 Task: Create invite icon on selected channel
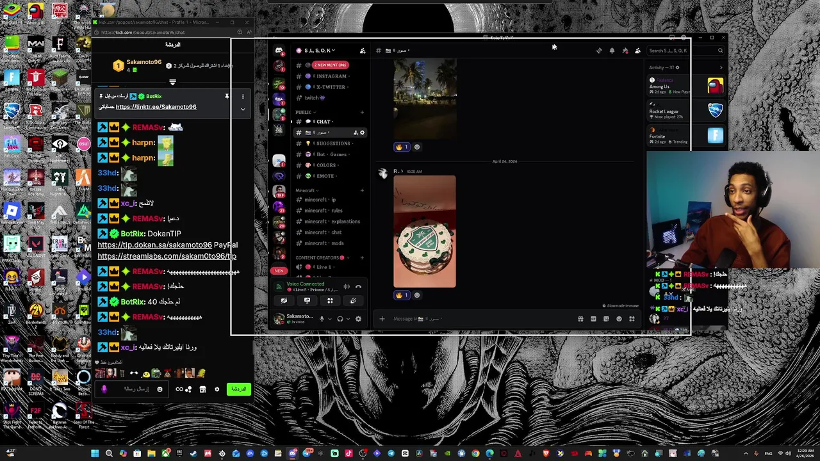pos(356,133)
